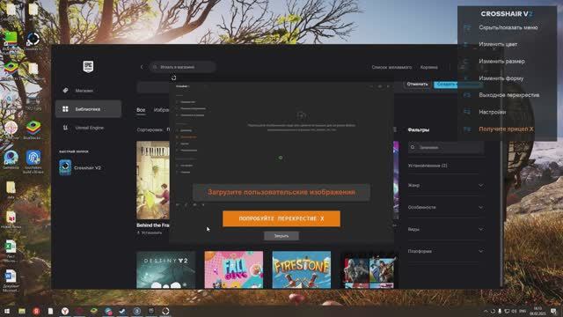Click Получите прицел X in overlay
This screenshot has width=563, height=317.
coord(506,129)
